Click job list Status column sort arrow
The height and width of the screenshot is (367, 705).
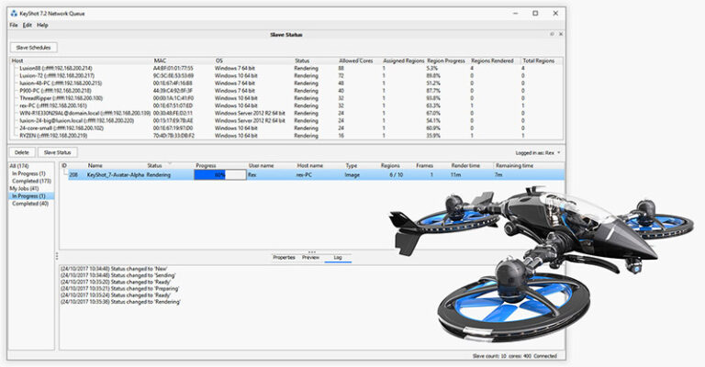[170, 164]
